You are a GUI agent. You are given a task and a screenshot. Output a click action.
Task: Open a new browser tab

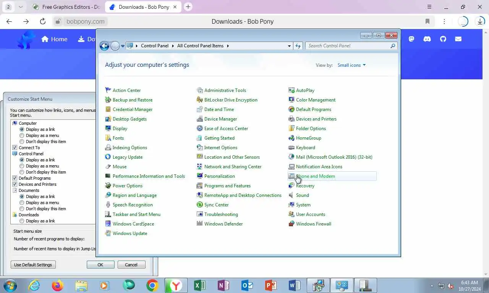188,7
